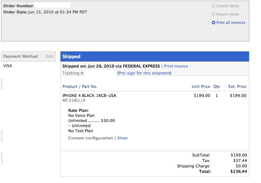Click Pre-sign for this shipment

[x=144, y=73]
